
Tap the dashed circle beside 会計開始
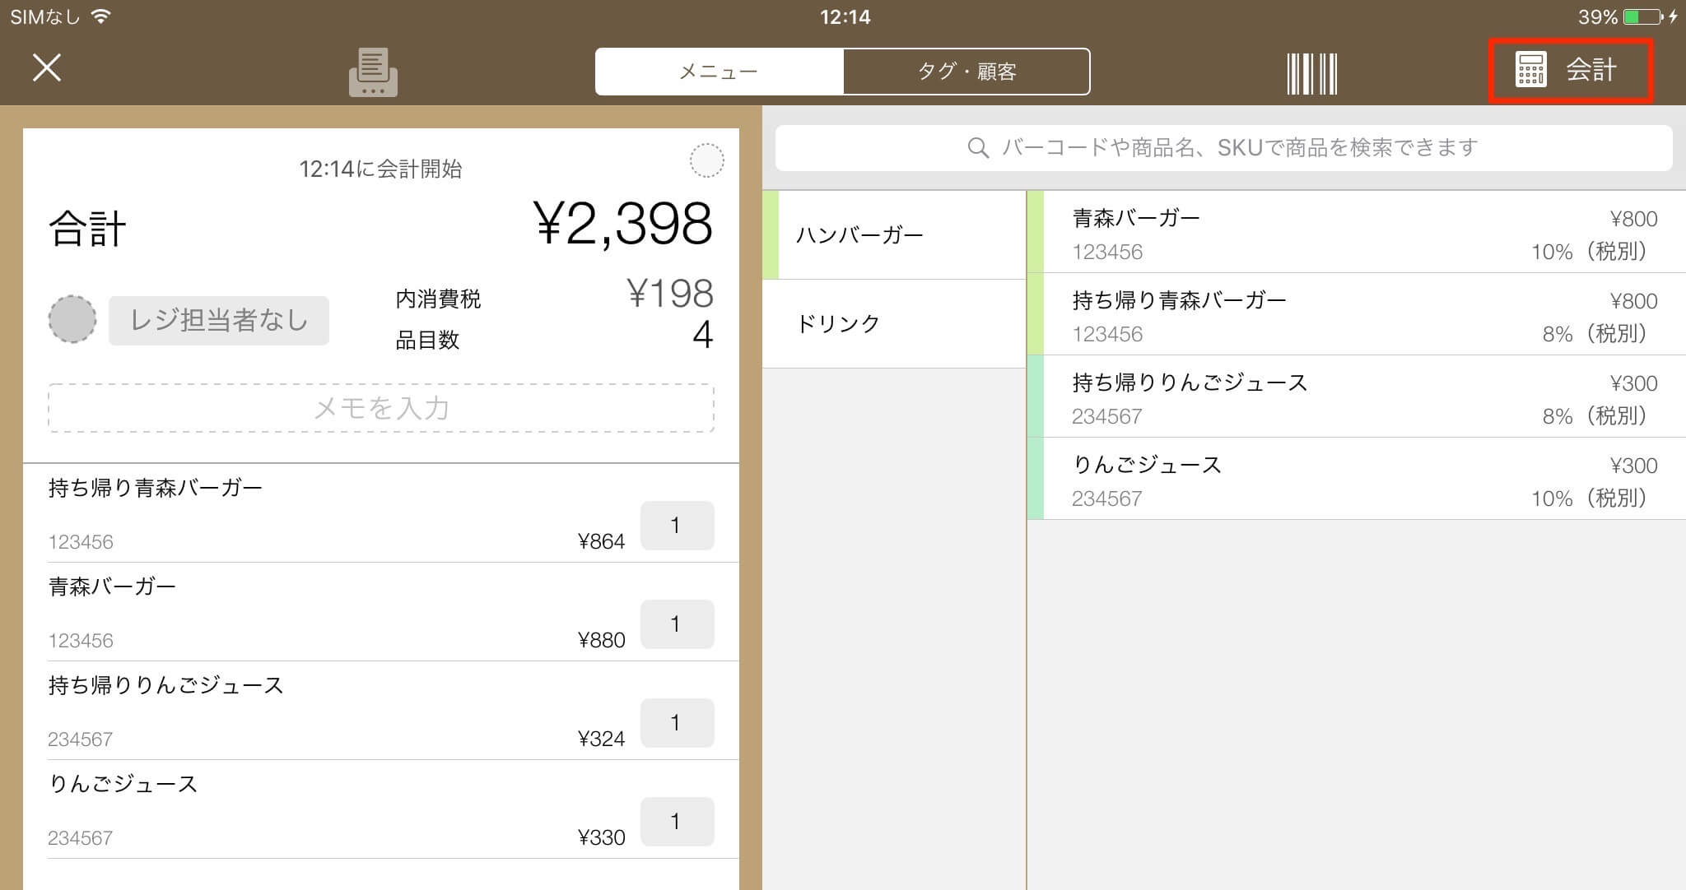pos(706,160)
